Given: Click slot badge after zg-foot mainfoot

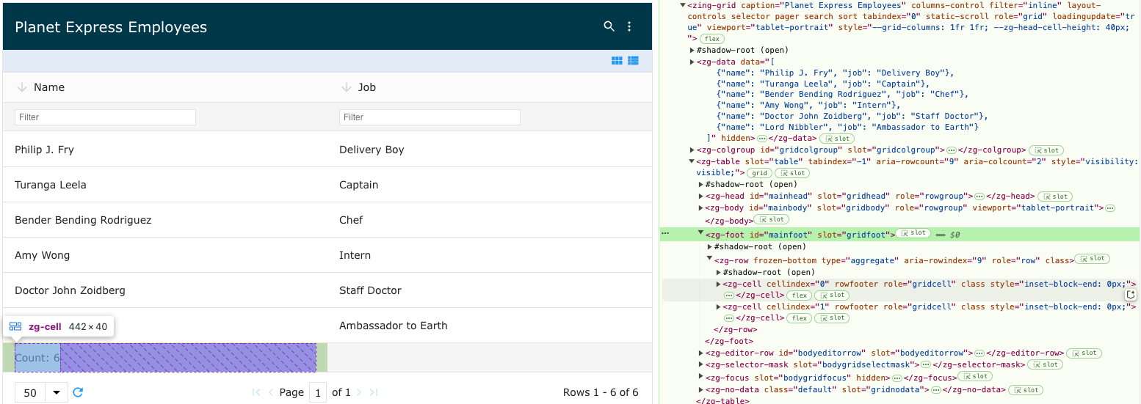Looking at the screenshot, I should [913, 233].
